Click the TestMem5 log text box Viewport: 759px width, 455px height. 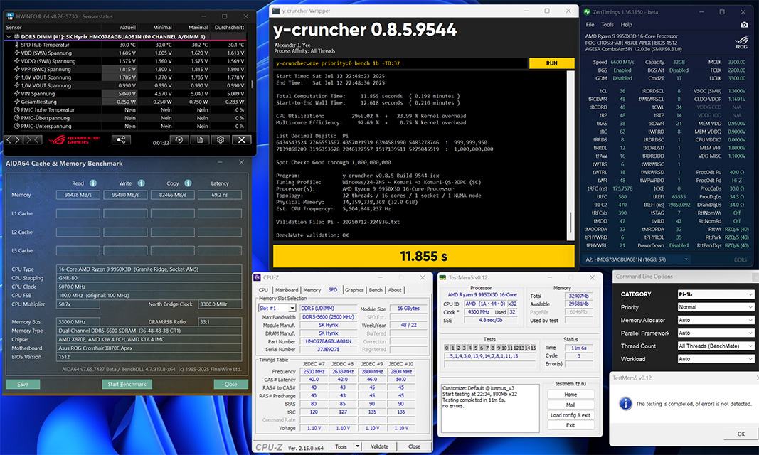tap(490, 408)
